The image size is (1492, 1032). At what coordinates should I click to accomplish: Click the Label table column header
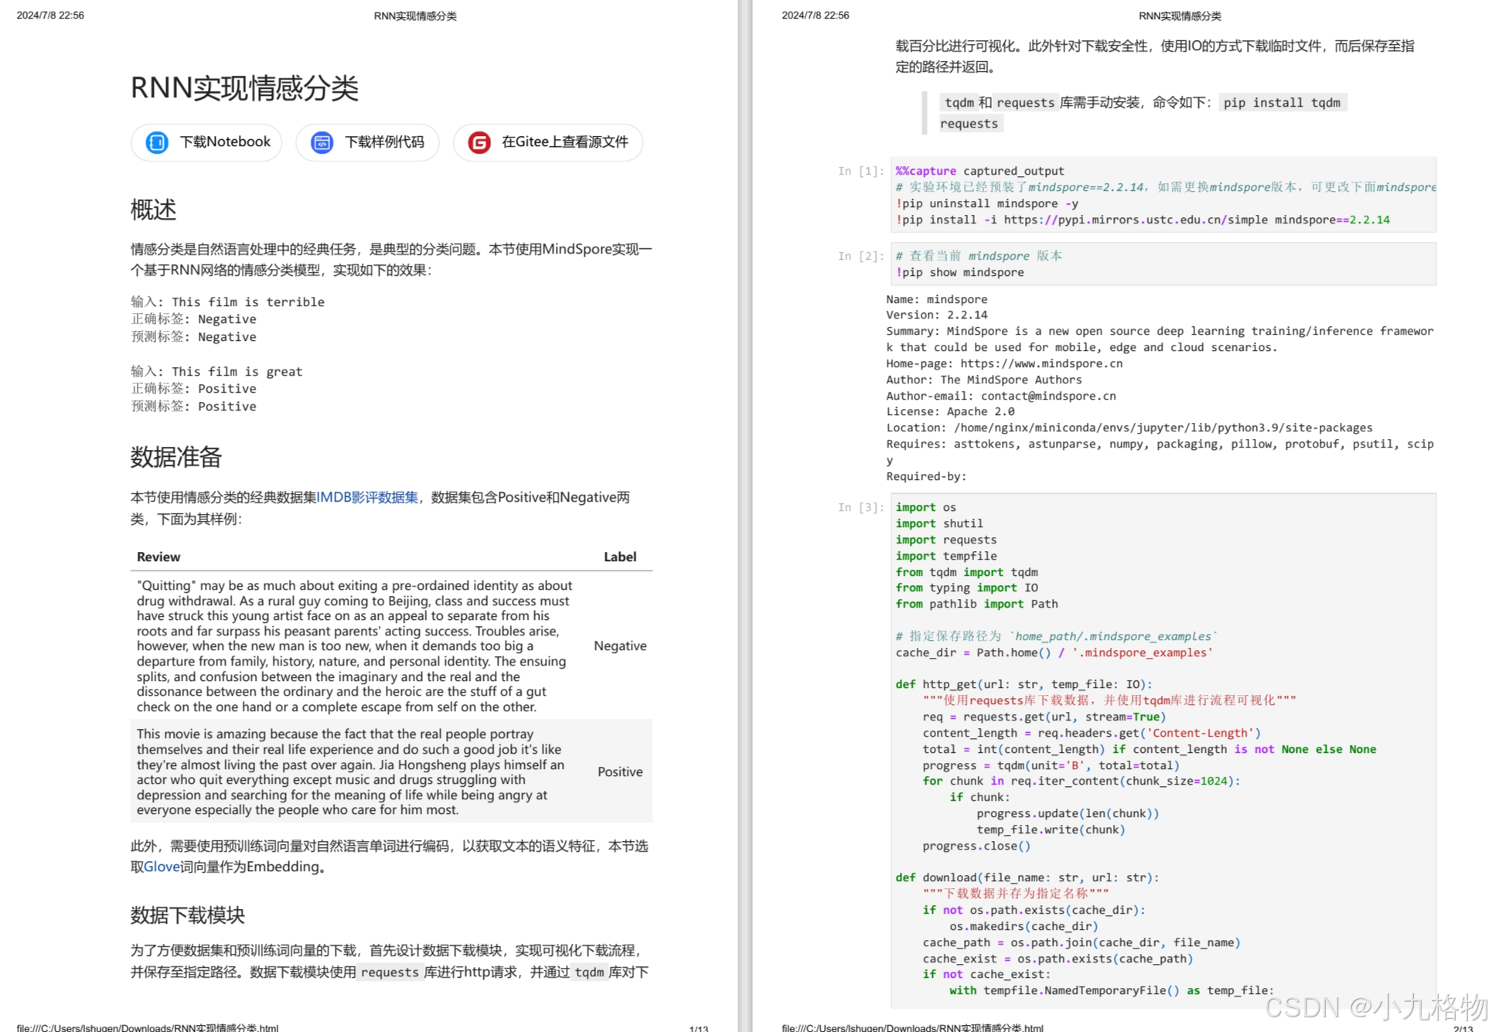620,557
